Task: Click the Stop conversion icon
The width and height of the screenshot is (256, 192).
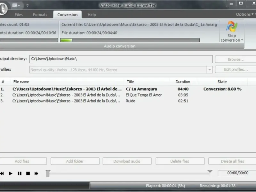Action: 231,27
